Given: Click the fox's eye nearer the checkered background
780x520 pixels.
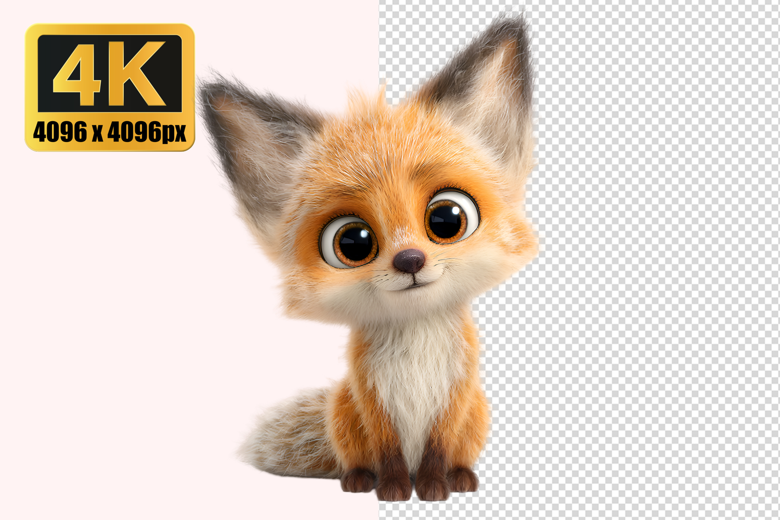Looking at the screenshot, I should (449, 217).
